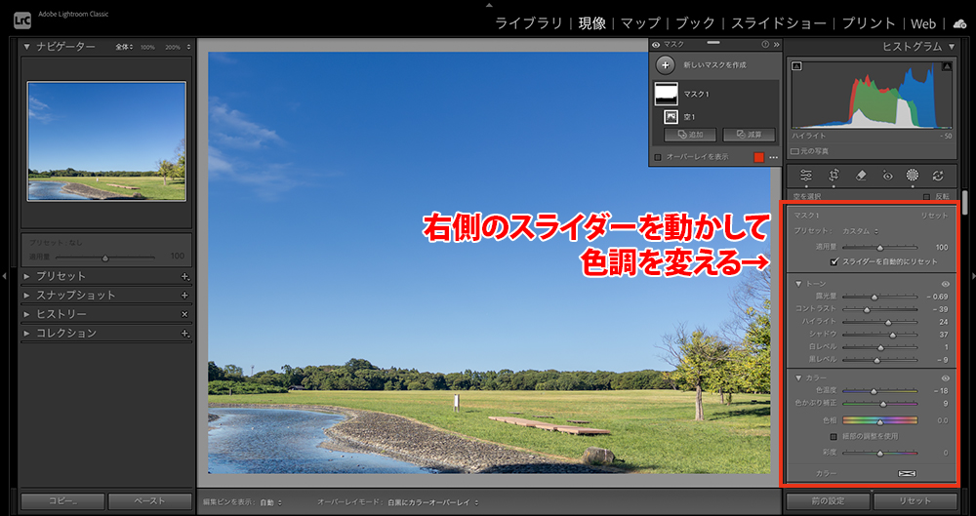The width and height of the screenshot is (976, 516).
Task: Collapse the ヒストグラム panel triangle
Action: [951, 47]
